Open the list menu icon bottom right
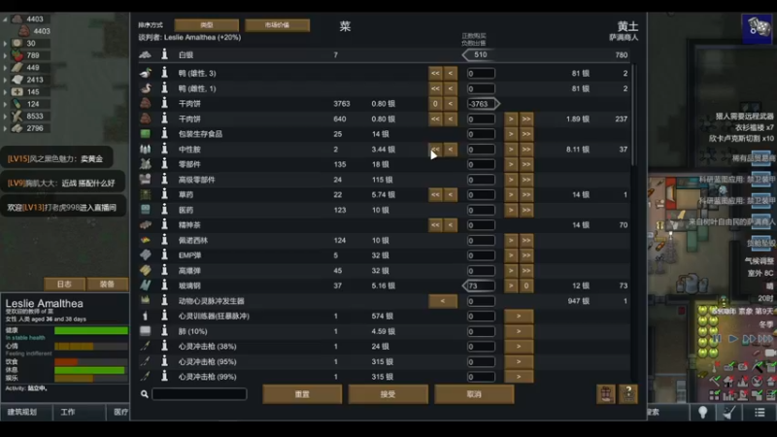This screenshot has height=437, width=777. click(x=760, y=412)
